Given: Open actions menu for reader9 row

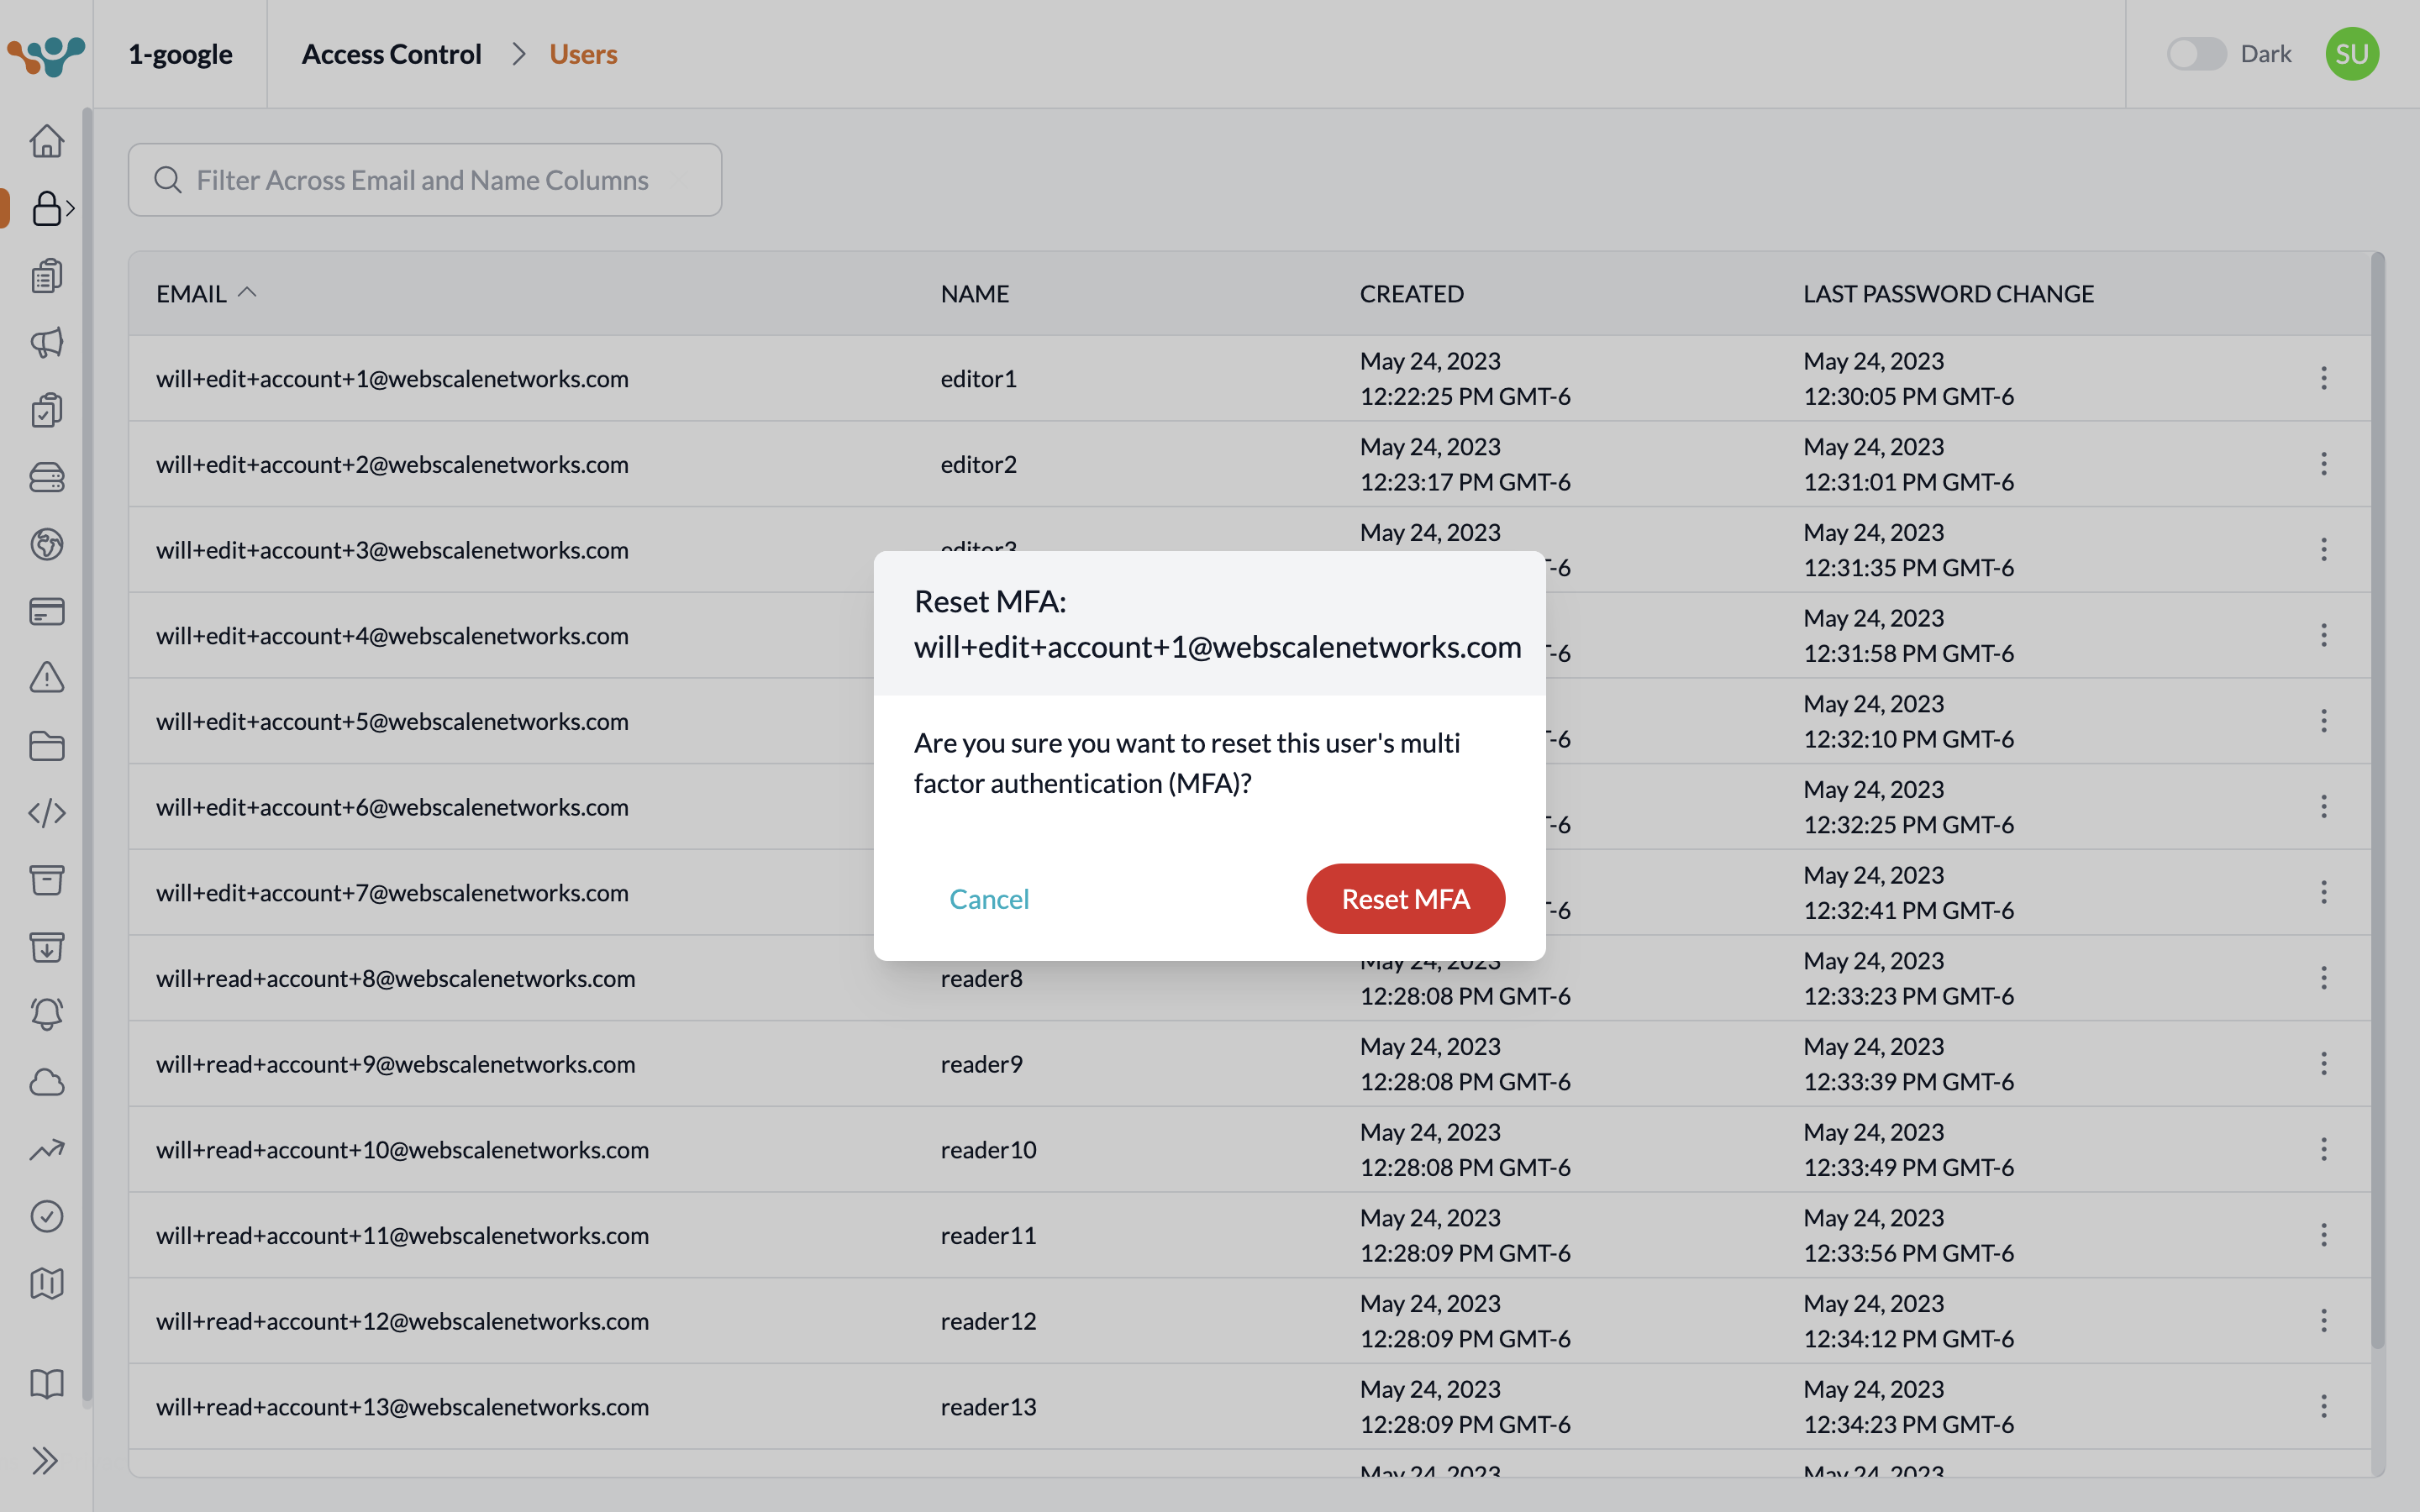Looking at the screenshot, I should (2323, 1063).
